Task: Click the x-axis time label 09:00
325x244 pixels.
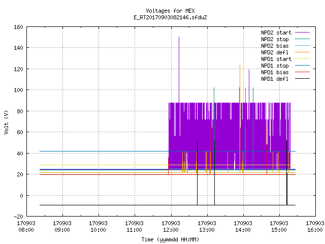Action: tap(62, 230)
